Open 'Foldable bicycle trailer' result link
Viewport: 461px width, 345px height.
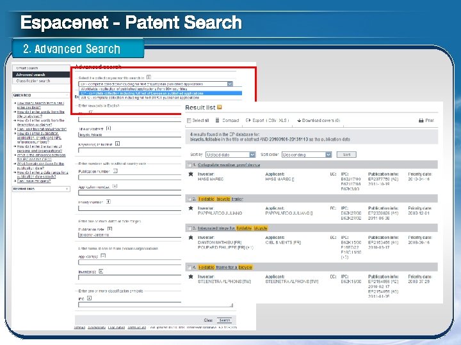click(221, 199)
